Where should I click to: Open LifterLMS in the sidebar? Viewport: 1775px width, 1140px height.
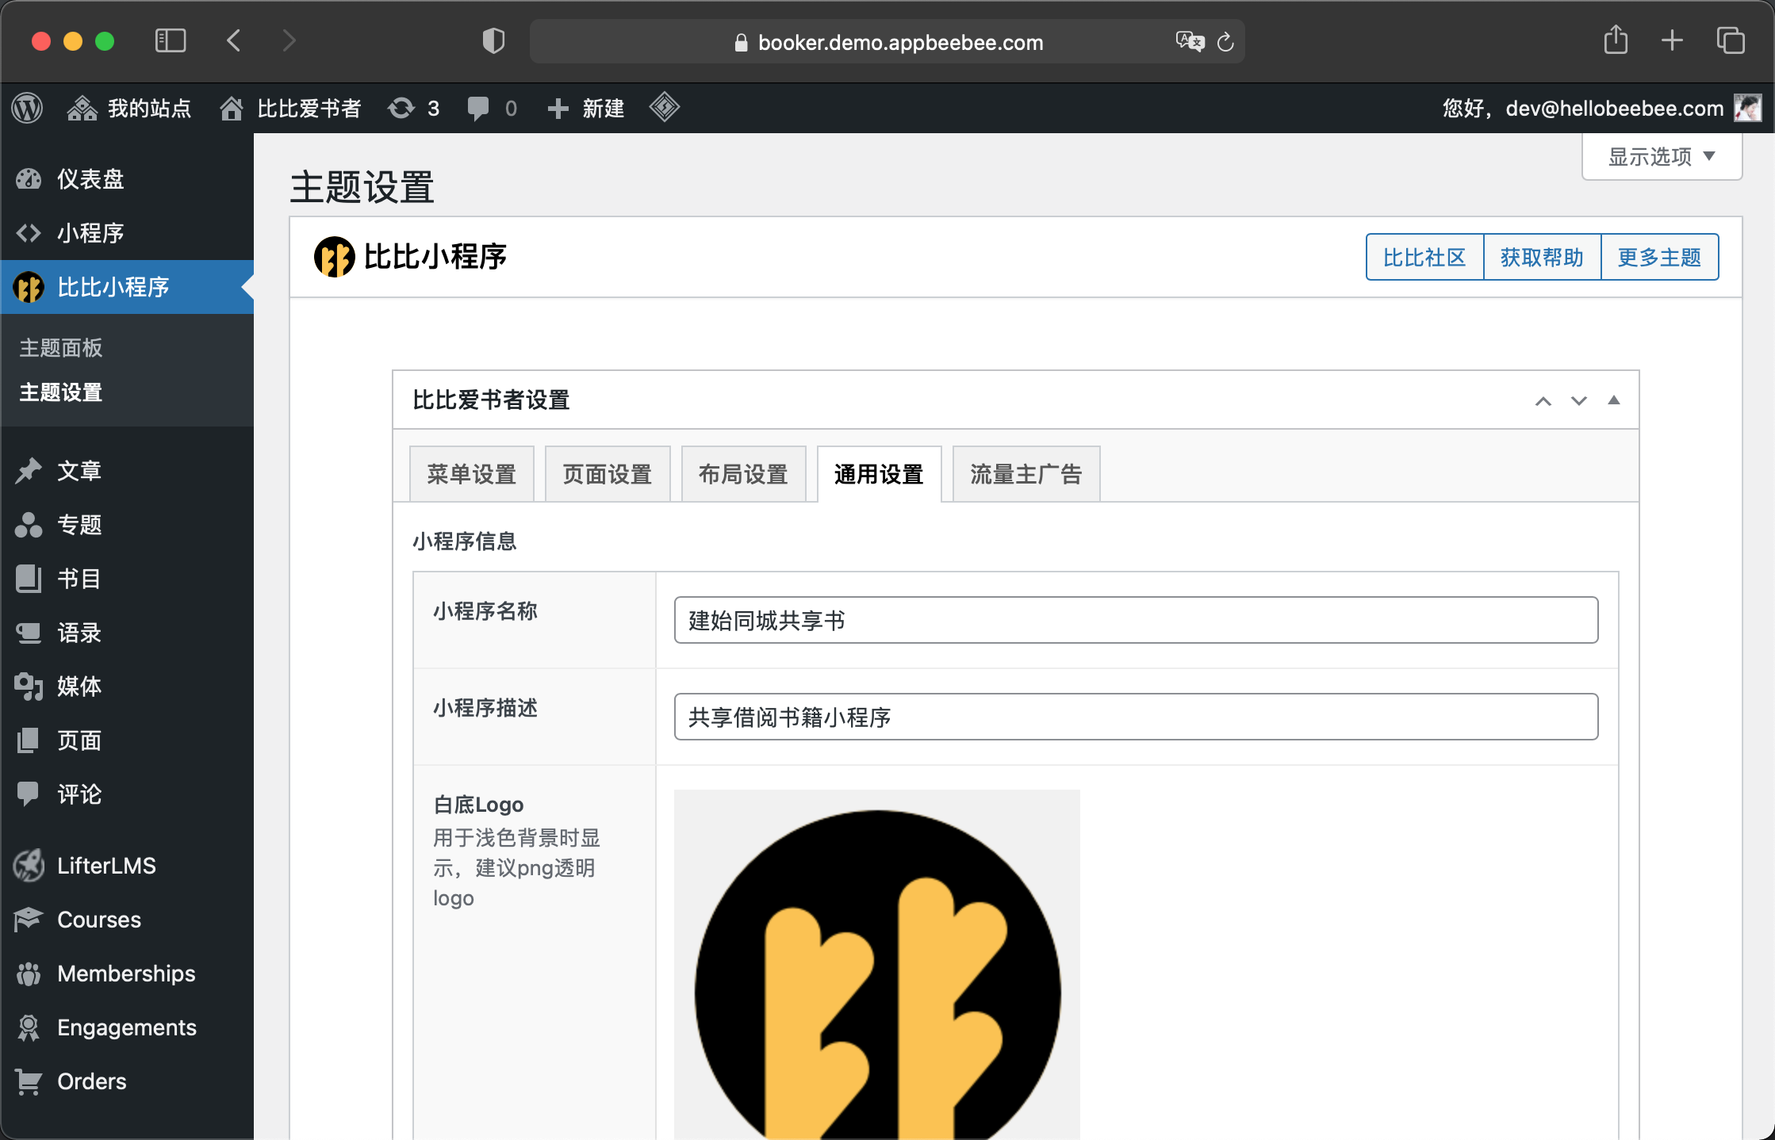pyautogui.click(x=105, y=866)
